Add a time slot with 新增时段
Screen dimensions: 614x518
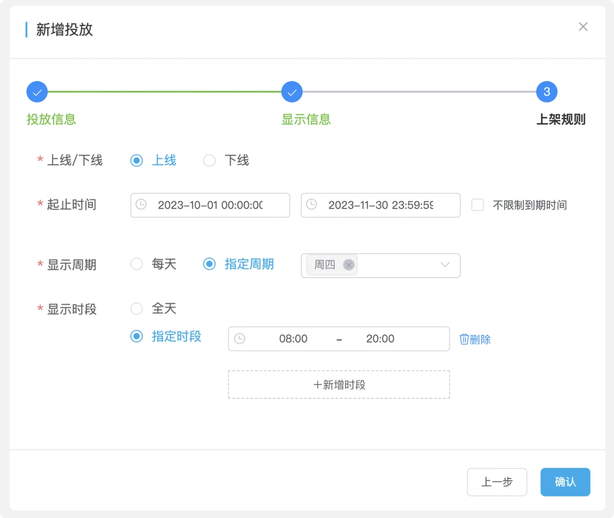pos(339,385)
